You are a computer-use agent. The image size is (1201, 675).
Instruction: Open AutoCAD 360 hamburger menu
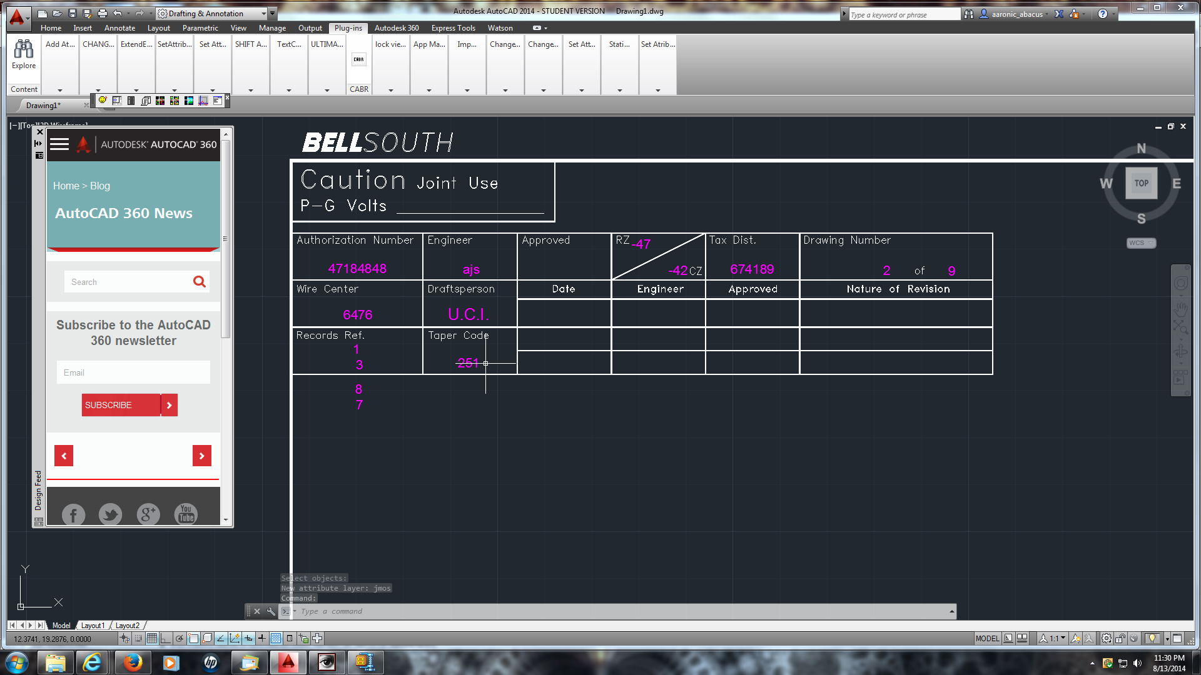pos(59,144)
